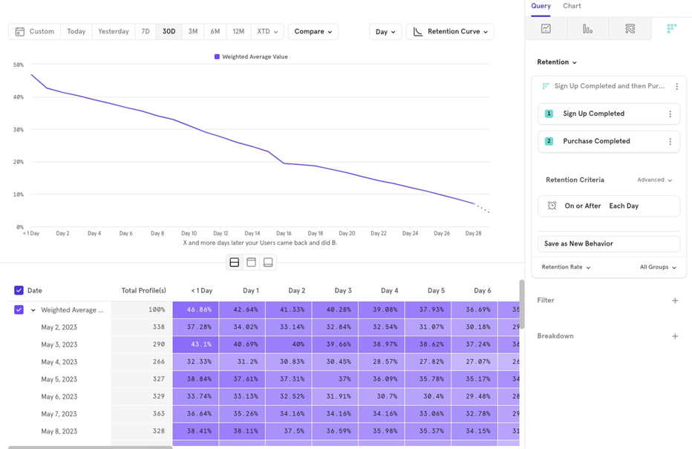Click the Weighted Average Value legend swatch
Screen dimensions: 692x449
[217, 56]
